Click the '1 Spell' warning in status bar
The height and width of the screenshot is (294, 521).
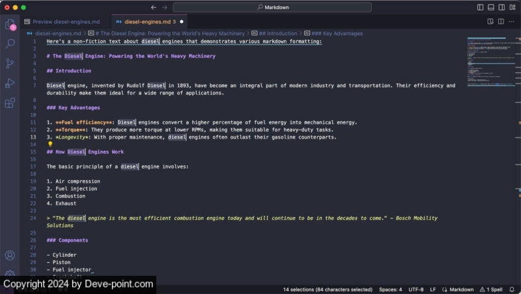pos(492,289)
